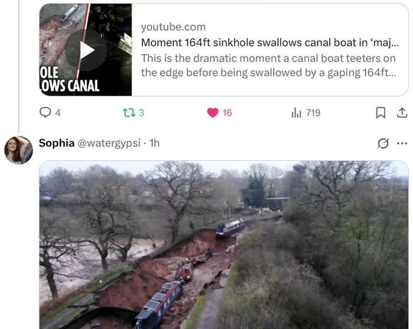Open view analytics bar chart icon
The width and height of the screenshot is (413, 329).
click(x=297, y=113)
